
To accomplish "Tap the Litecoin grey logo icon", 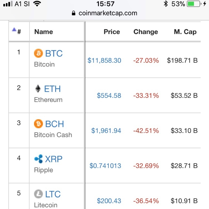I will point(38,194).
